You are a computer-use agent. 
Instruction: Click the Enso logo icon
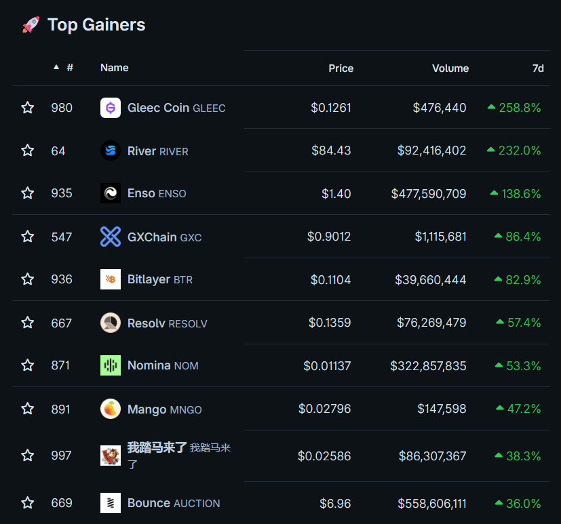[x=111, y=193]
